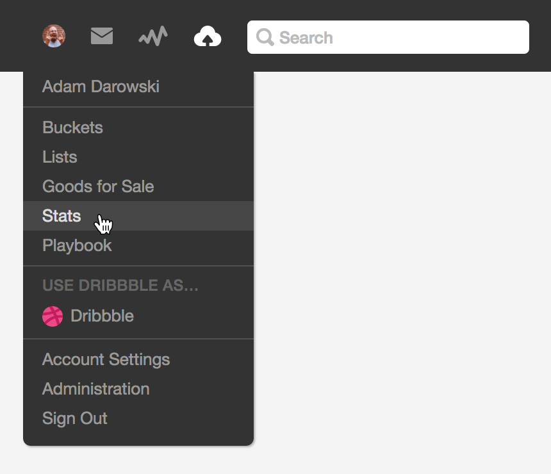Click the empty light gray page area
This screenshot has width=551, height=474.
point(402,273)
